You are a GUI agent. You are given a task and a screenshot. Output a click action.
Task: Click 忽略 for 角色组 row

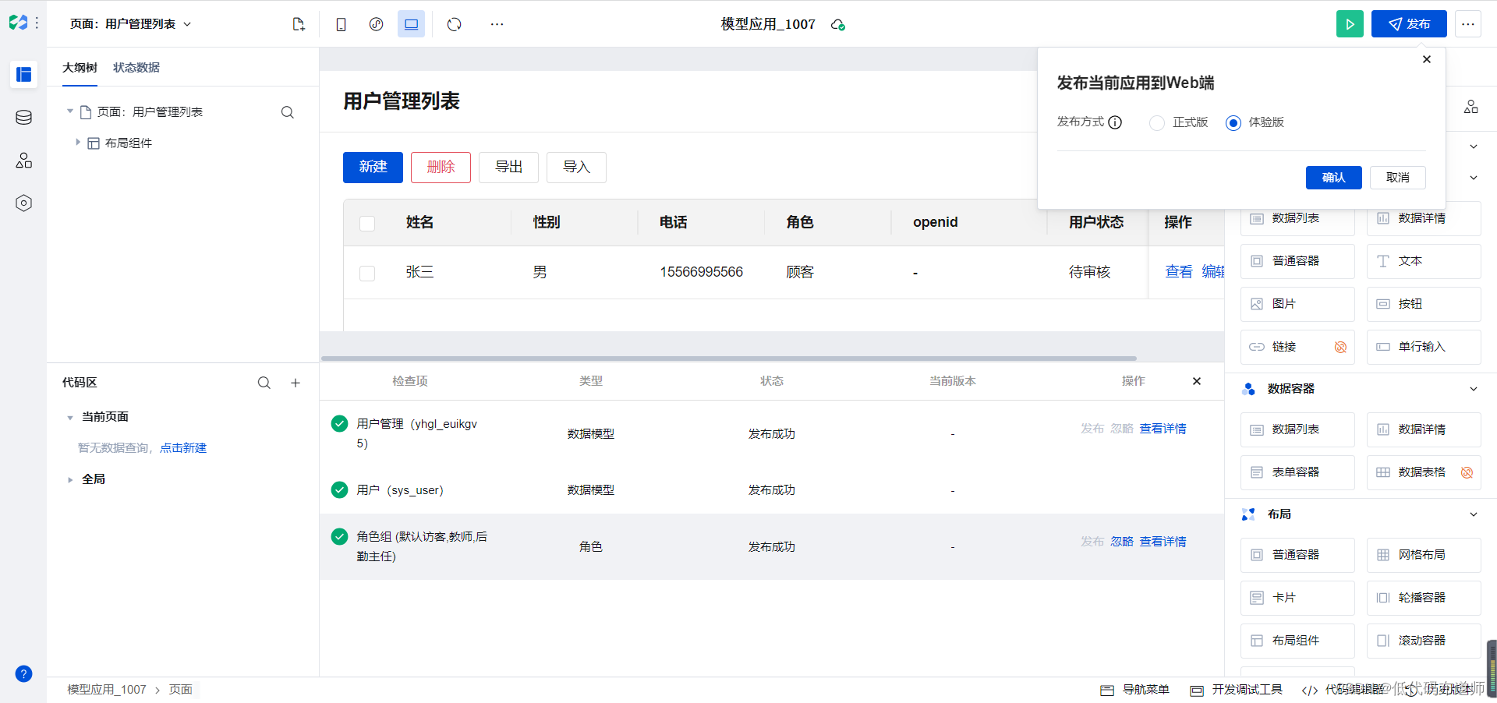[1122, 542]
